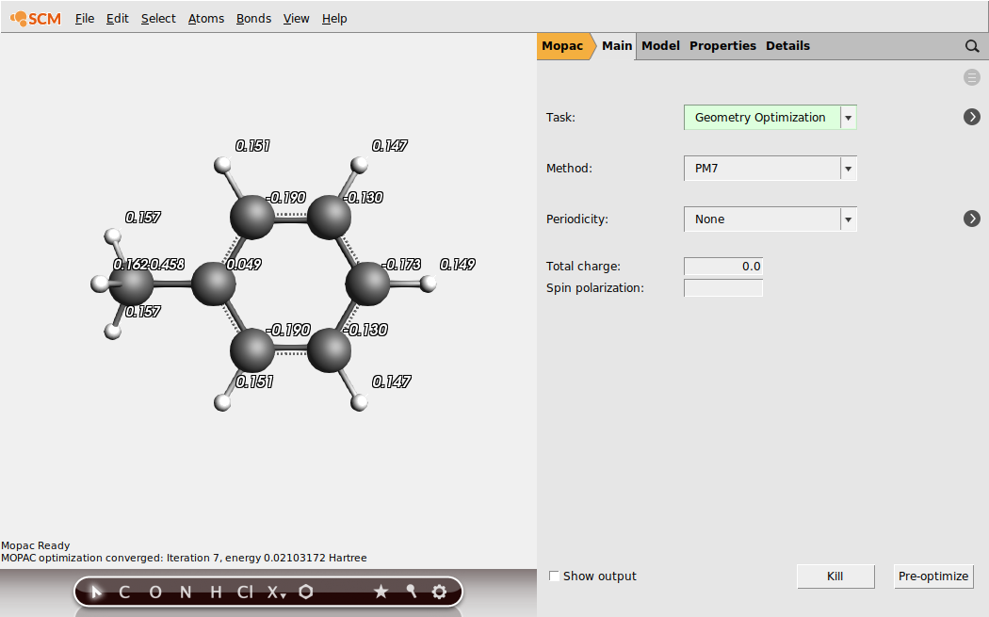This screenshot has width=989, height=617.
Task: Click the round menu icon below search
Action: click(972, 77)
